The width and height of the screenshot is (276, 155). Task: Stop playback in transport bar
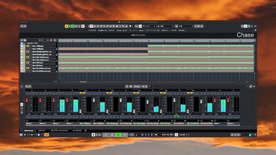[112, 135]
